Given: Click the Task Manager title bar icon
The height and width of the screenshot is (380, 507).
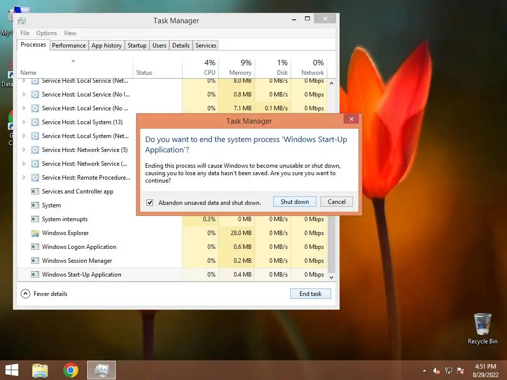Looking at the screenshot, I should (22, 21).
